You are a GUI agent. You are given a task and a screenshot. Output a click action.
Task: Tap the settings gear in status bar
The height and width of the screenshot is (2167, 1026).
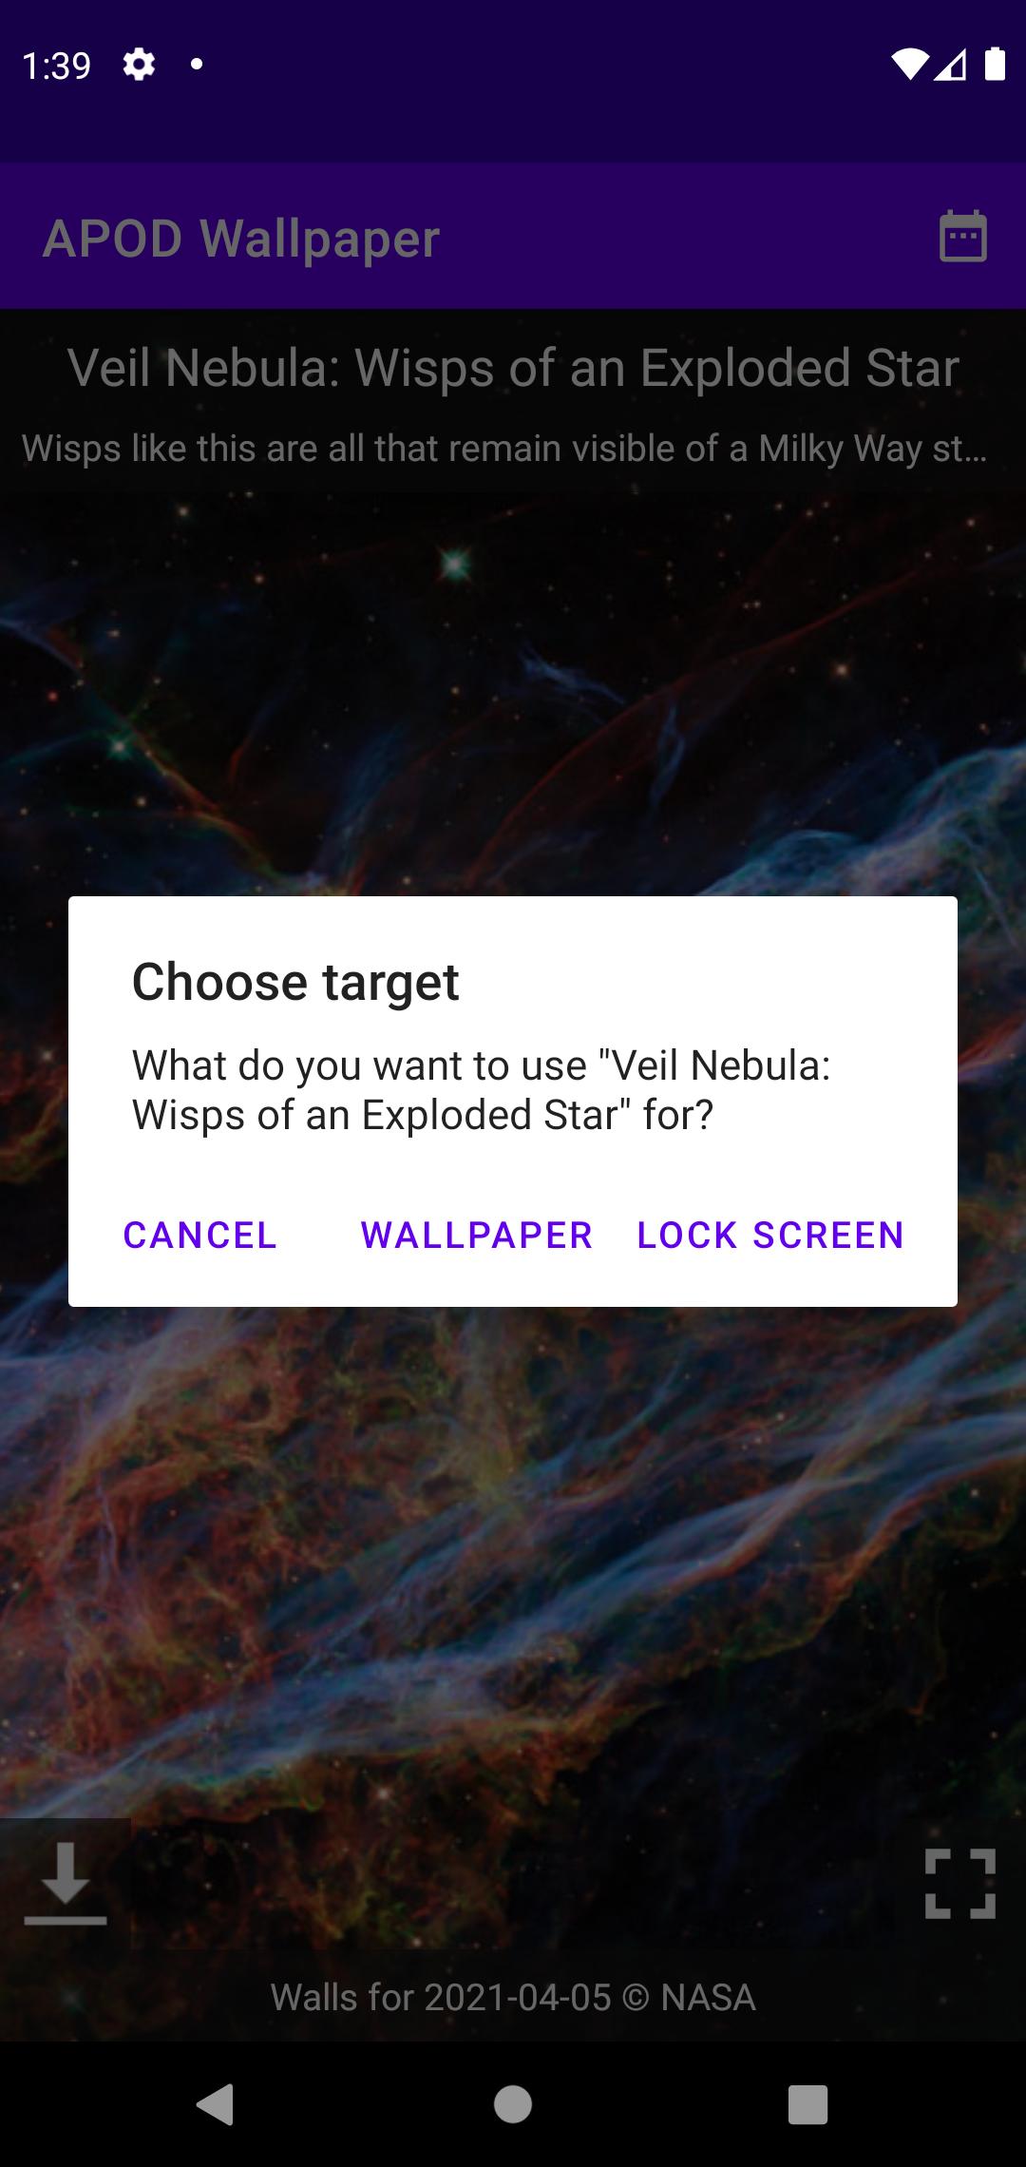click(139, 65)
